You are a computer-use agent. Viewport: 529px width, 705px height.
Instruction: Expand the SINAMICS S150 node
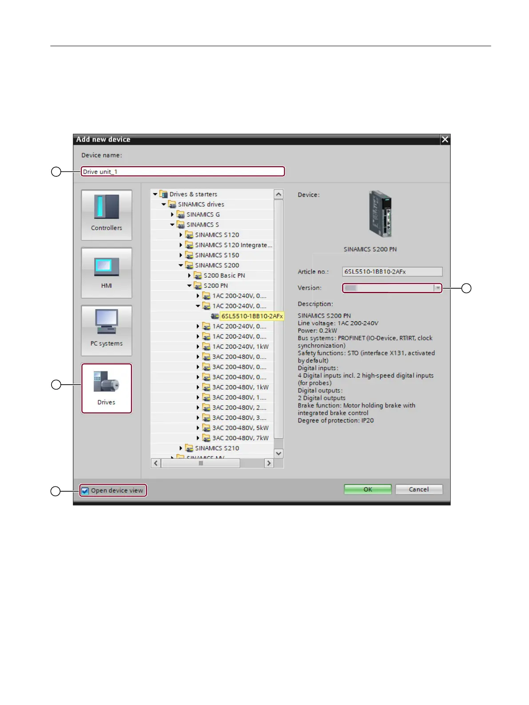(181, 255)
